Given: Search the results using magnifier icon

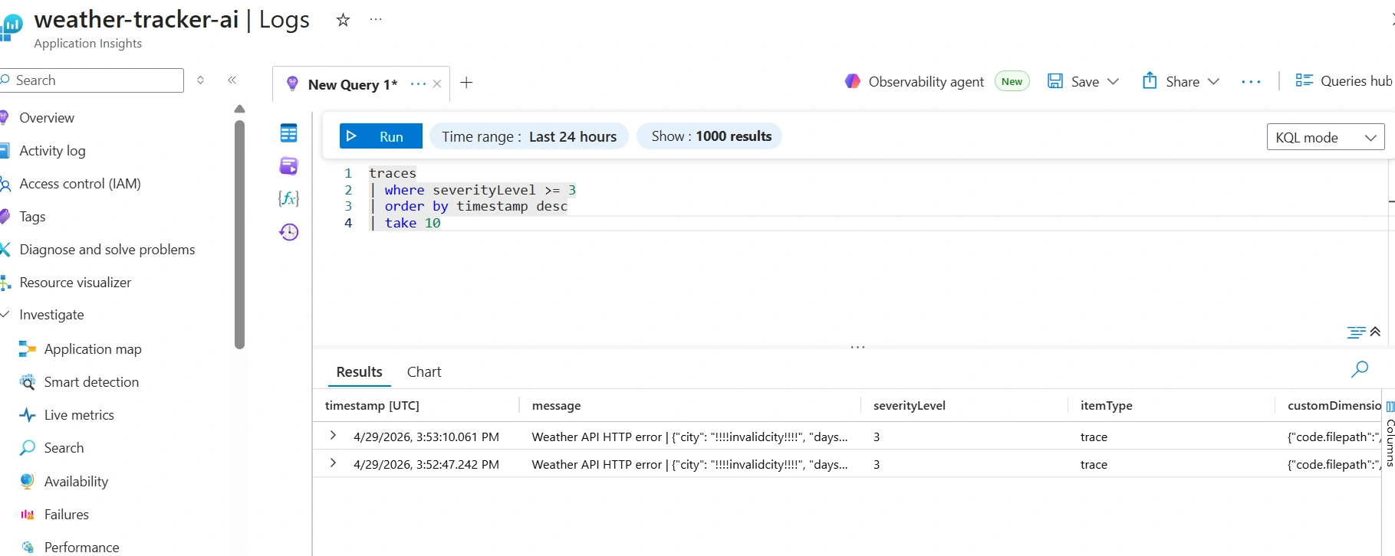Looking at the screenshot, I should pyautogui.click(x=1360, y=369).
